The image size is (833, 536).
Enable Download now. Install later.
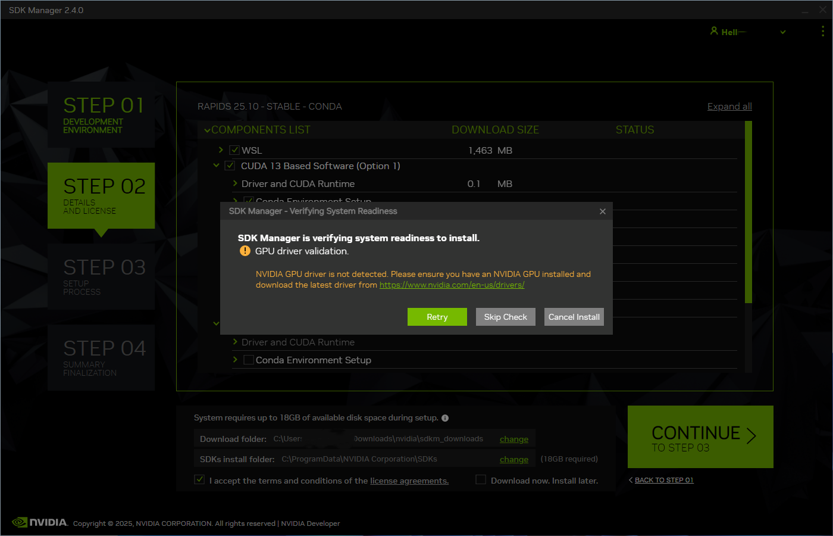[x=480, y=479]
